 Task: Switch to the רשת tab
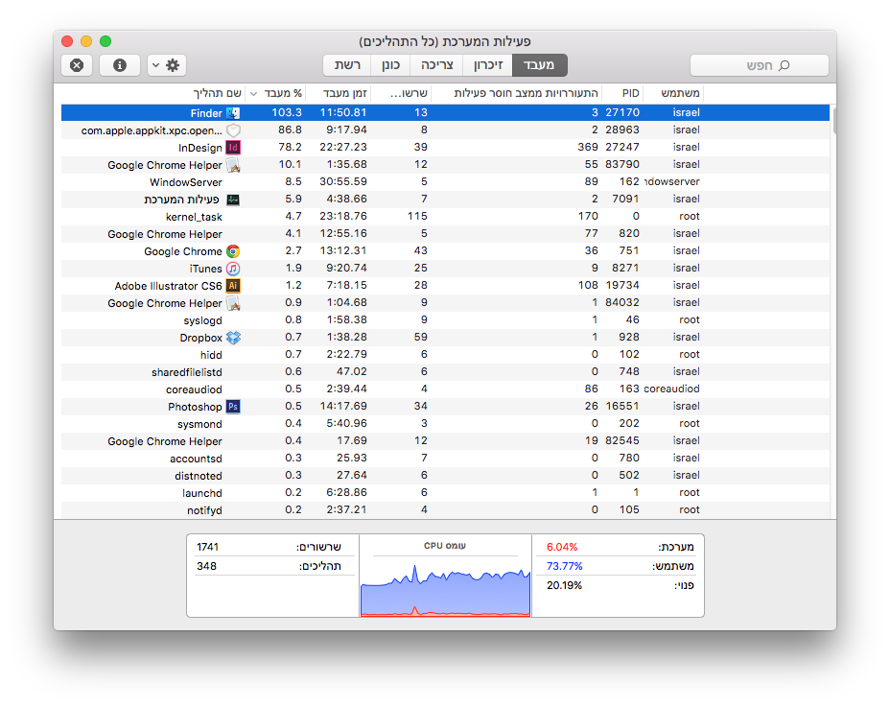pyautogui.click(x=347, y=64)
